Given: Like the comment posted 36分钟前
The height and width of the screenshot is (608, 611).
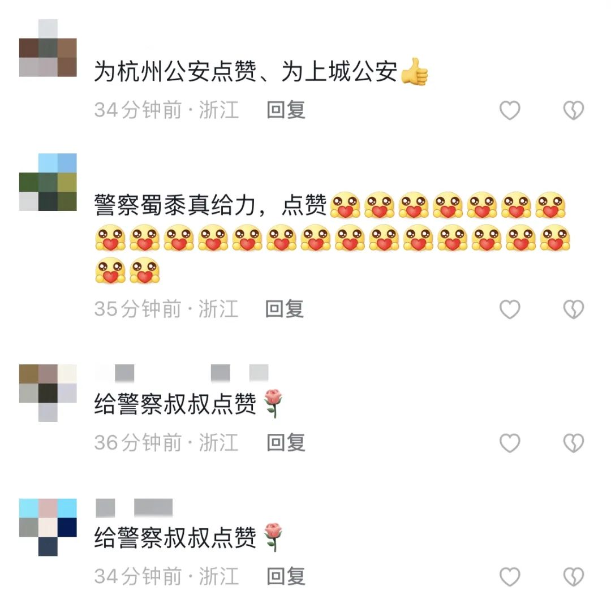Looking at the screenshot, I should click(510, 443).
